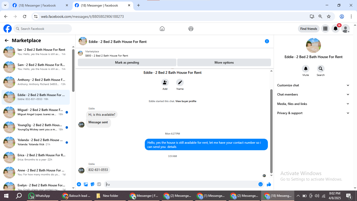Open volume control in system tray
The height and width of the screenshot is (201, 357).
click(317, 196)
